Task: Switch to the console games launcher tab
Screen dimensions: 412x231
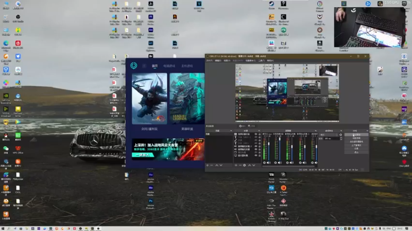Action: tap(187, 66)
